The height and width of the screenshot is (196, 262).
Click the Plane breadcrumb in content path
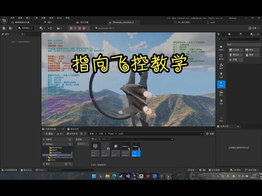coord(111,134)
